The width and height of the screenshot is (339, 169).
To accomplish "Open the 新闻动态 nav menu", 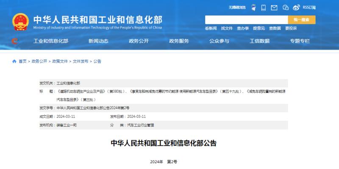I will tap(98, 41).
